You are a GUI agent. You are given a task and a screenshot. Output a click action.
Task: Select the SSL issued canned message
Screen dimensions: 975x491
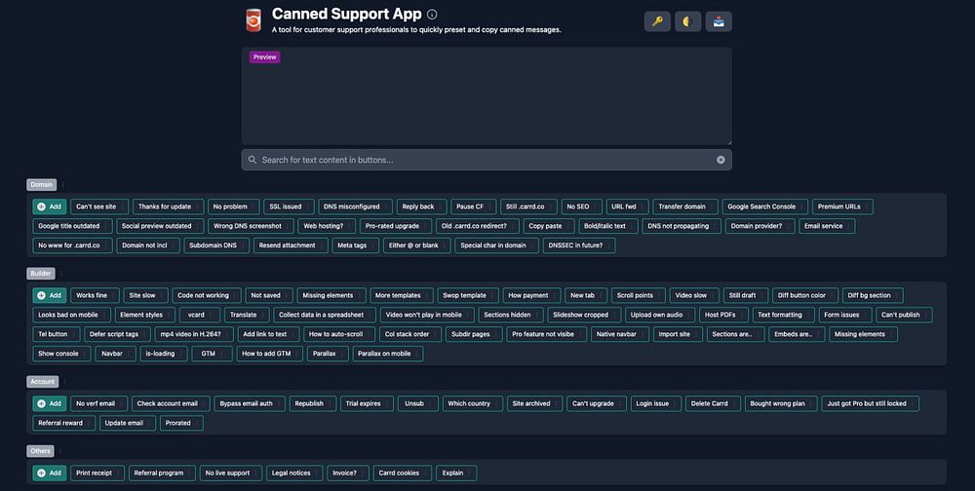[x=290, y=207]
